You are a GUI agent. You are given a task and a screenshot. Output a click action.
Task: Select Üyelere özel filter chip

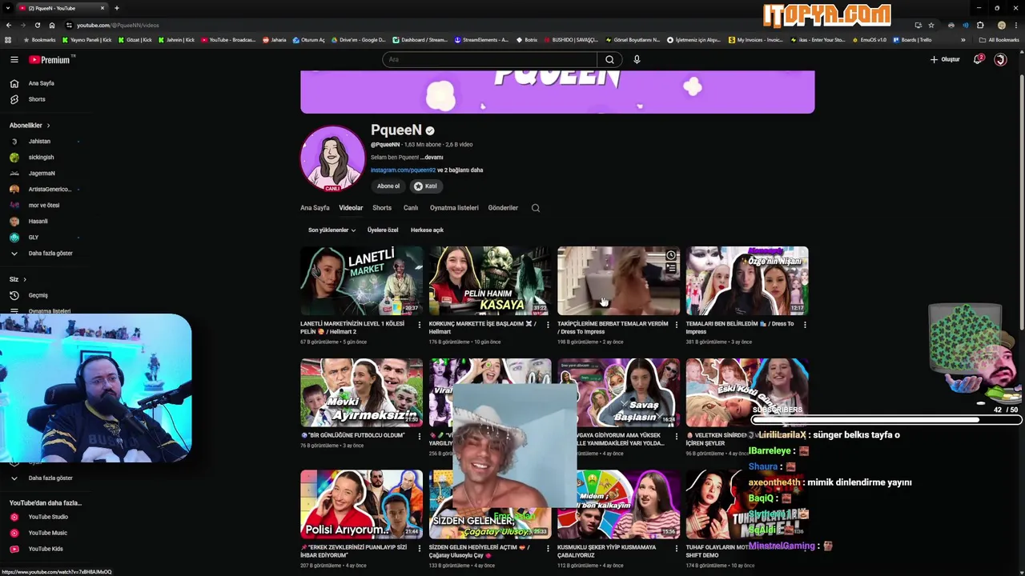tap(383, 230)
